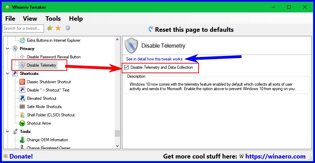
Task: Collapse the Privacy tree category
Action: tap(7, 49)
